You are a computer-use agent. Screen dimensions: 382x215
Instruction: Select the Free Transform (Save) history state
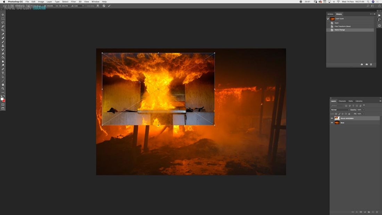(x=342, y=26)
